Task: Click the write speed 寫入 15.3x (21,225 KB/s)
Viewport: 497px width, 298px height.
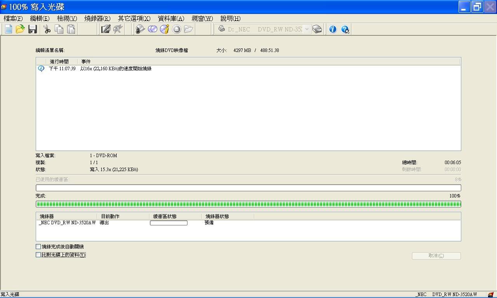Action: [x=114, y=170]
